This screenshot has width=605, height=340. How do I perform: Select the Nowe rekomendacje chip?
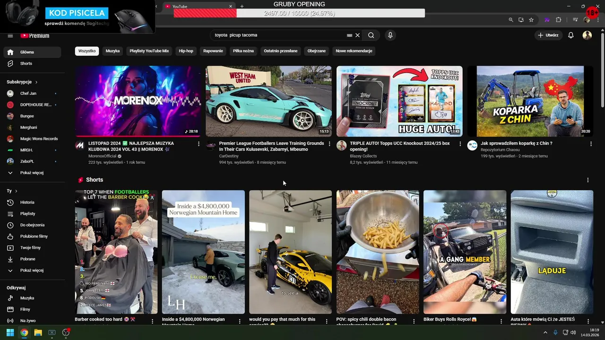[354, 51]
